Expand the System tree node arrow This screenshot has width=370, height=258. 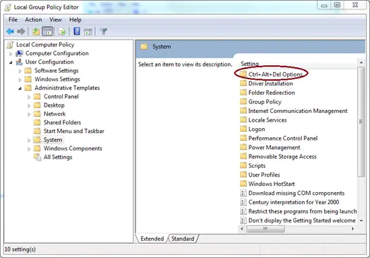tap(29, 140)
